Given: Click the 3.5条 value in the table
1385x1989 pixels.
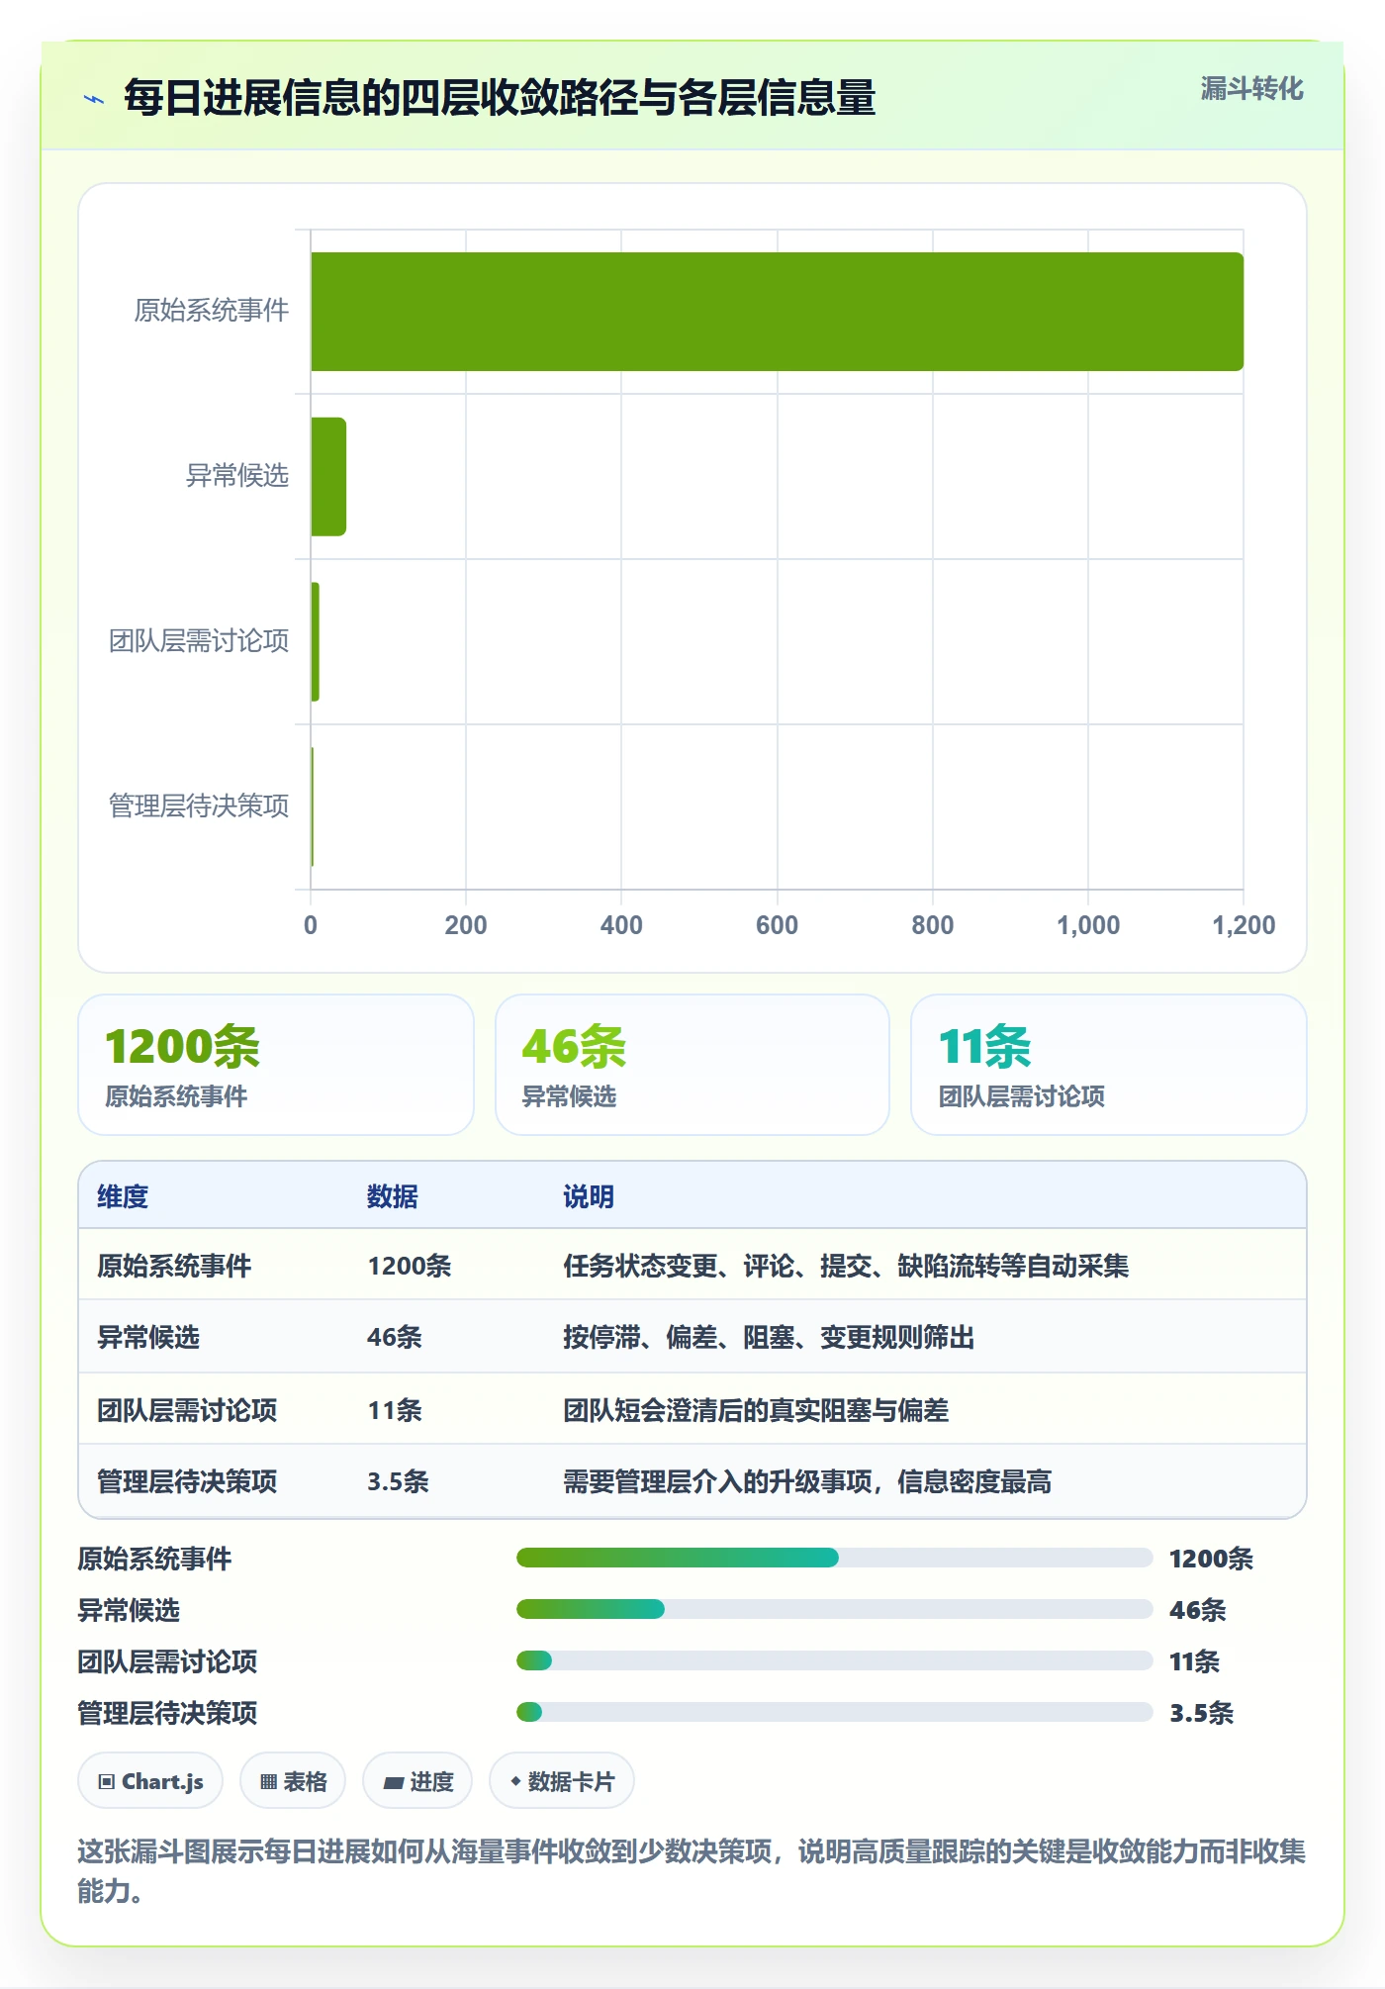Looking at the screenshot, I should [x=398, y=1481].
